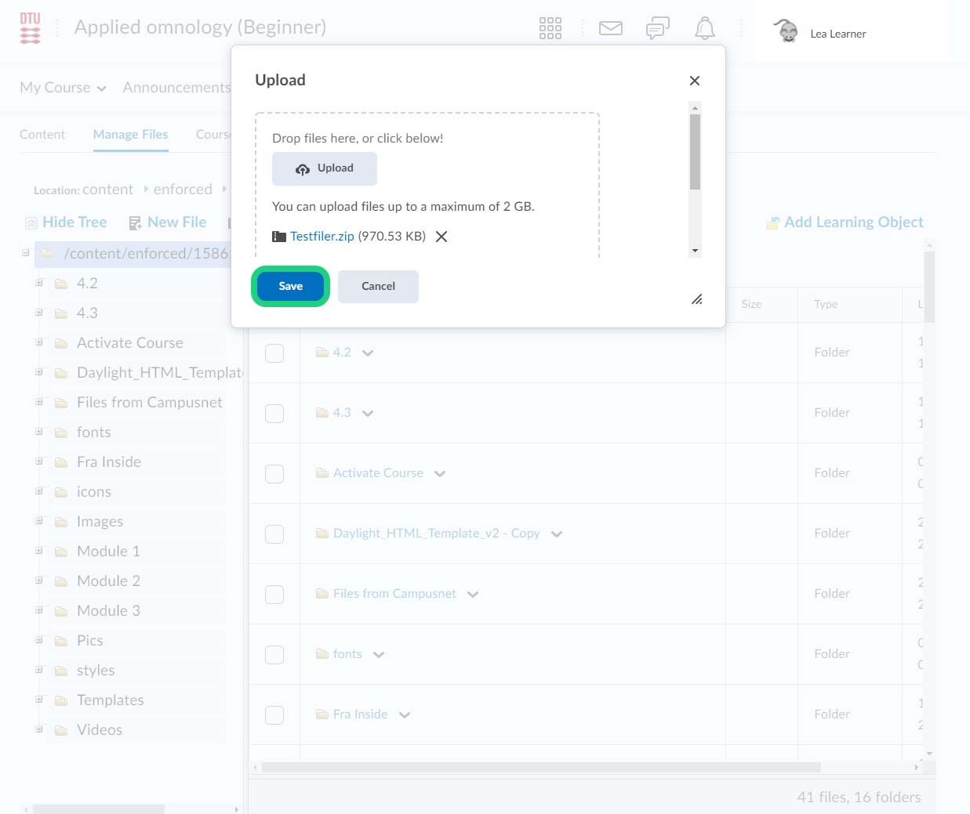Viewport: 970px width, 814px height.
Task: Tick the fonts folder checkbox
Action: click(x=274, y=655)
